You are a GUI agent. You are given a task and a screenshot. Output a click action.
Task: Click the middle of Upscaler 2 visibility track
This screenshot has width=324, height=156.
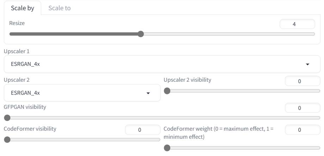[x=242, y=91]
